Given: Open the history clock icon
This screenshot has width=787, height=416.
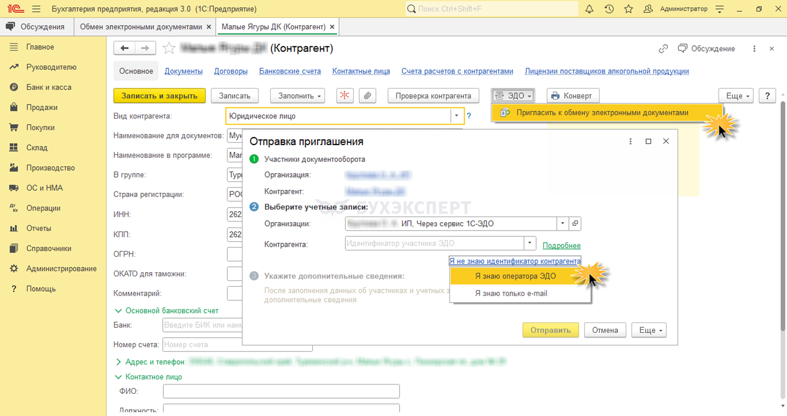Looking at the screenshot, I should pyautogui.click(x=609, y=9).
